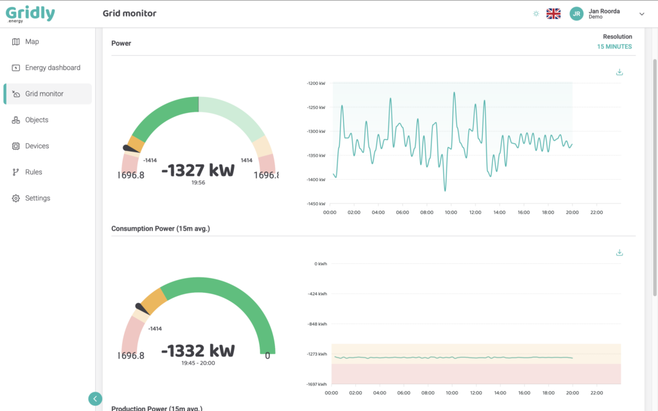Open Settings with the gear icon
The width and height of the screenshot is (658, 411).
coord(15,198)
